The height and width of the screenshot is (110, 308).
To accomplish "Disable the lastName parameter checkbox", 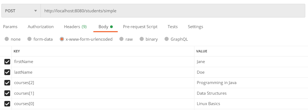I will click(x=7, y=72).
